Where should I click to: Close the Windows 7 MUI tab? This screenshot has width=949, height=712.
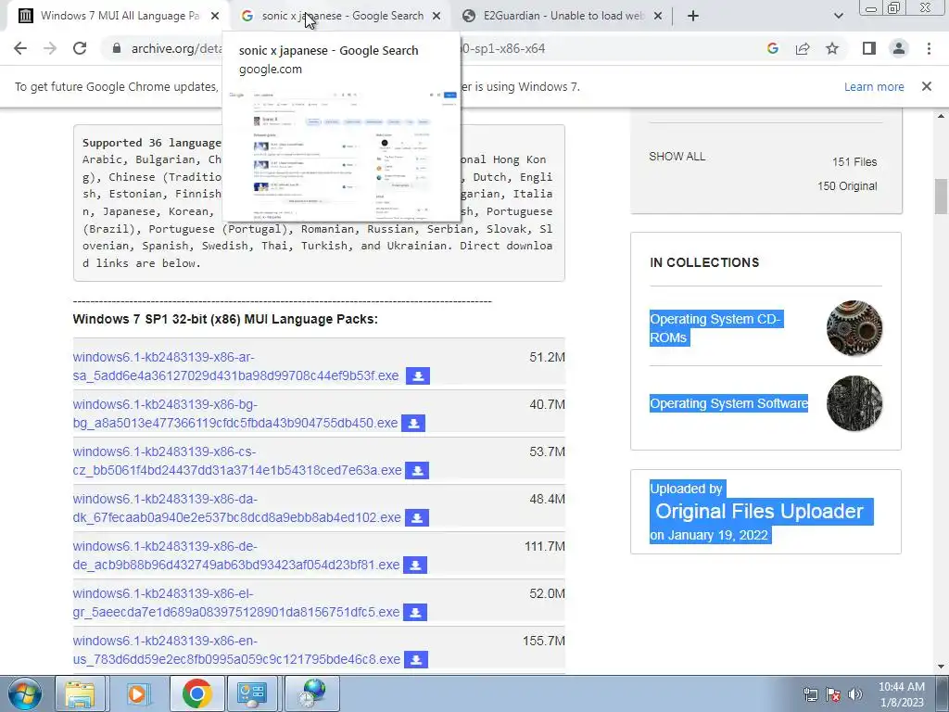tap(215, 16)
